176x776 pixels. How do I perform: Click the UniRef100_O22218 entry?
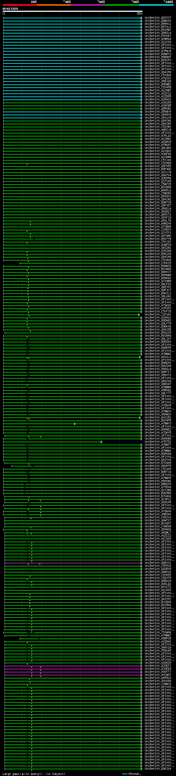(x=158, y=42)
